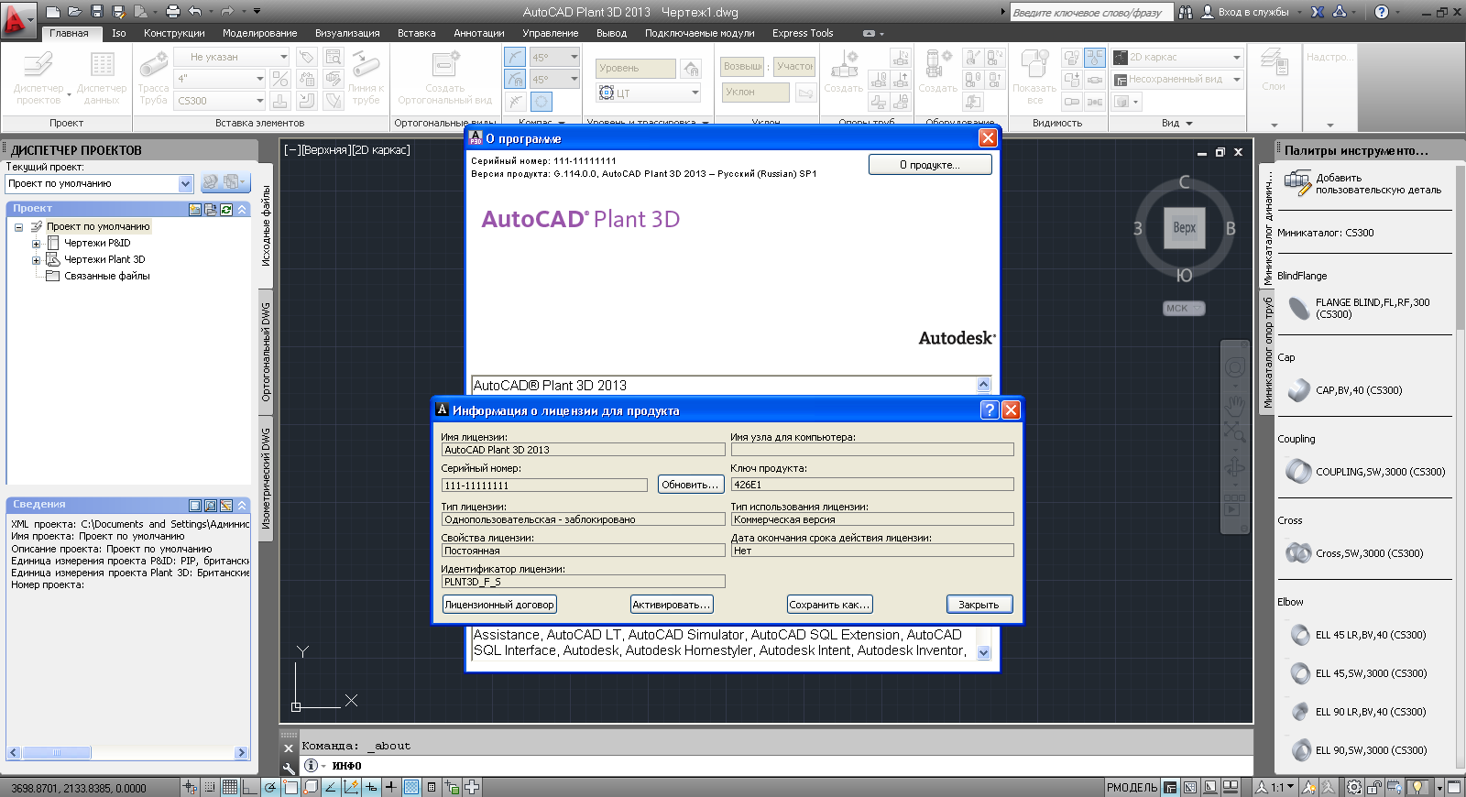This screenshot has height=797, width=1466.
Task: Click Закрыть in the license dialog
Action: (979, 605)
